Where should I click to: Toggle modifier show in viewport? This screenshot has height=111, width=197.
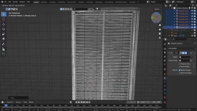[x=183, y=53]
